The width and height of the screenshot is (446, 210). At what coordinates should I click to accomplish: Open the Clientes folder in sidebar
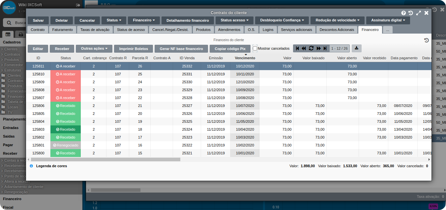coord(14,75)
